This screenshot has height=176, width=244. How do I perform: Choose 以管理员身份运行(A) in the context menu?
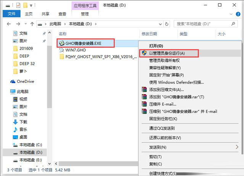[x=167, y=53]
